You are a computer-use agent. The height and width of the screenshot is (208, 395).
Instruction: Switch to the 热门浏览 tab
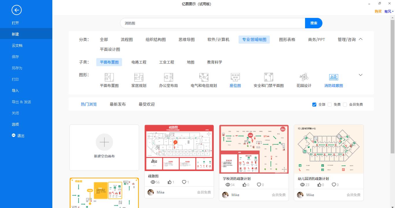pyautogui.click(x=89, y=104)
